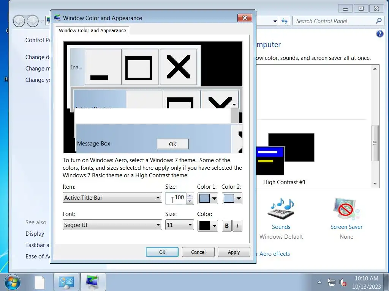The width and height of the screenshot is (389, 291).
Task: Click the Control Panel taskbar icon
Action: coord(66,282)
